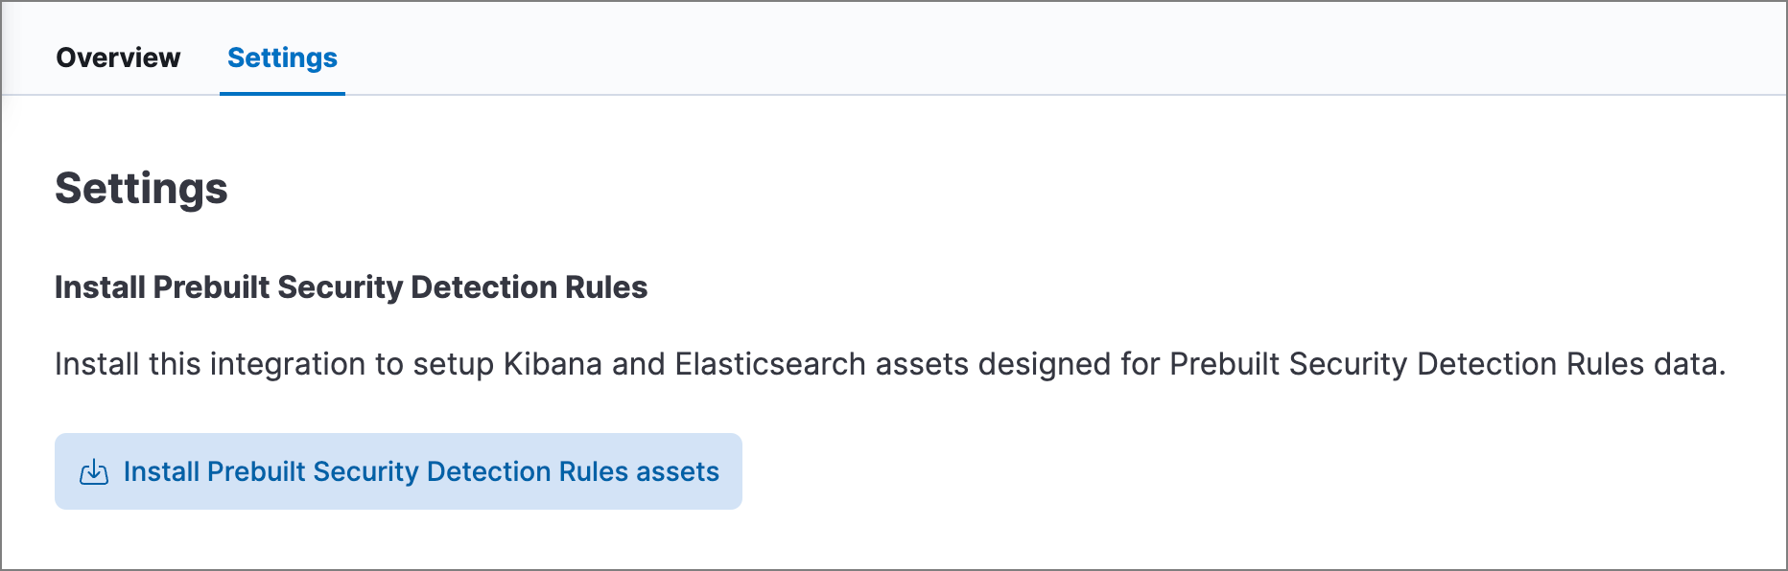Install Prebuilt Security Detection Rules assets
Screen dimensions: 1788x571
tap(398, 471)
